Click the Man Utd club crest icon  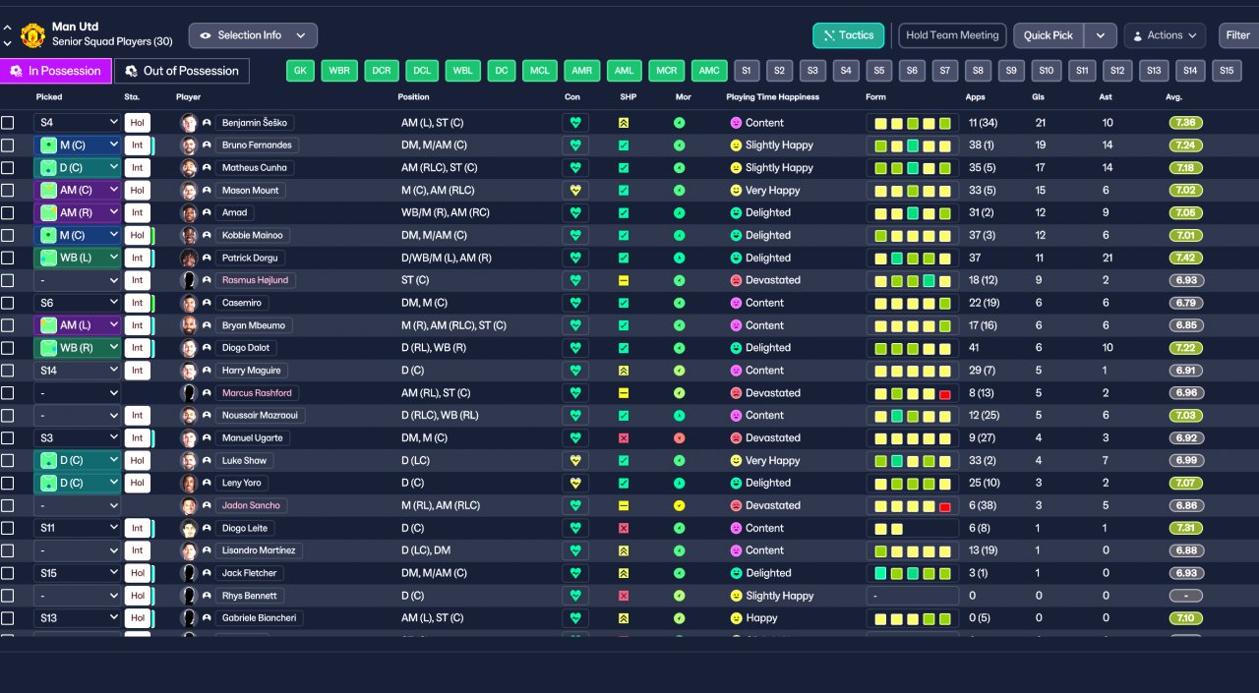pos(32,35)
